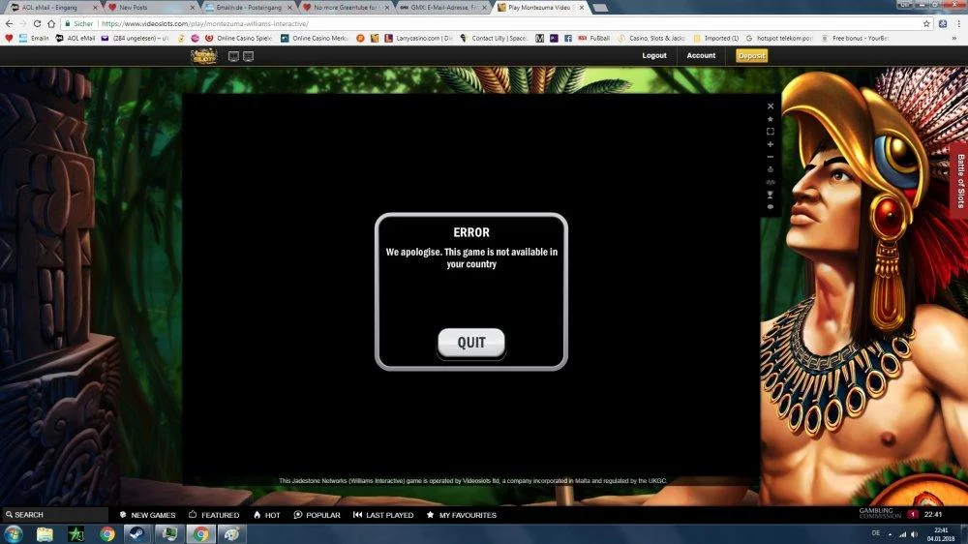Image resolution: width=968 pixels, height=544 pixels.
Task: Click the yellow Deposit button
Action: [751, 55]
